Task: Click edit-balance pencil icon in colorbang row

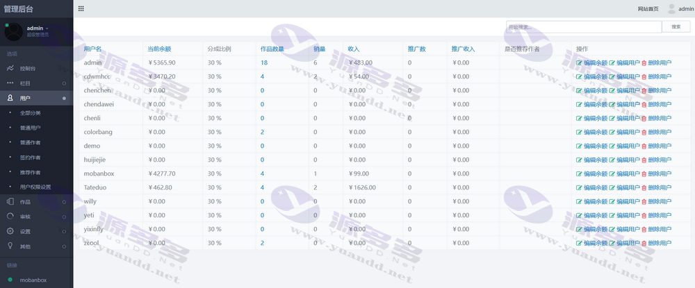Action: 579,132
